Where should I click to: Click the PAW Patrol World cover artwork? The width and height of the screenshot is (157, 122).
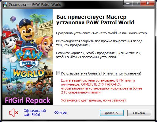[28, 57]
